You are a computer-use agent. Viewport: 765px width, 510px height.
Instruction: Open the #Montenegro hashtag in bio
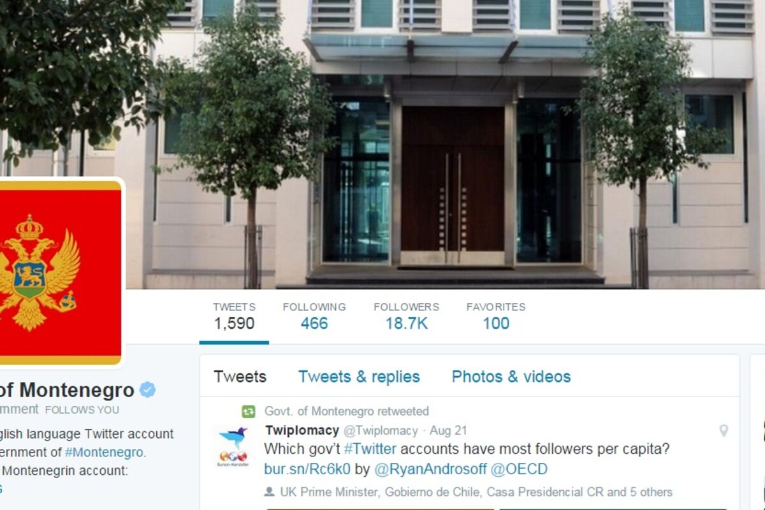click(104, 453)
